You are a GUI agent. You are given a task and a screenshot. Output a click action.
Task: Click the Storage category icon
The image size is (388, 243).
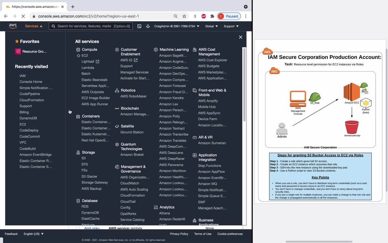[78, 153]
